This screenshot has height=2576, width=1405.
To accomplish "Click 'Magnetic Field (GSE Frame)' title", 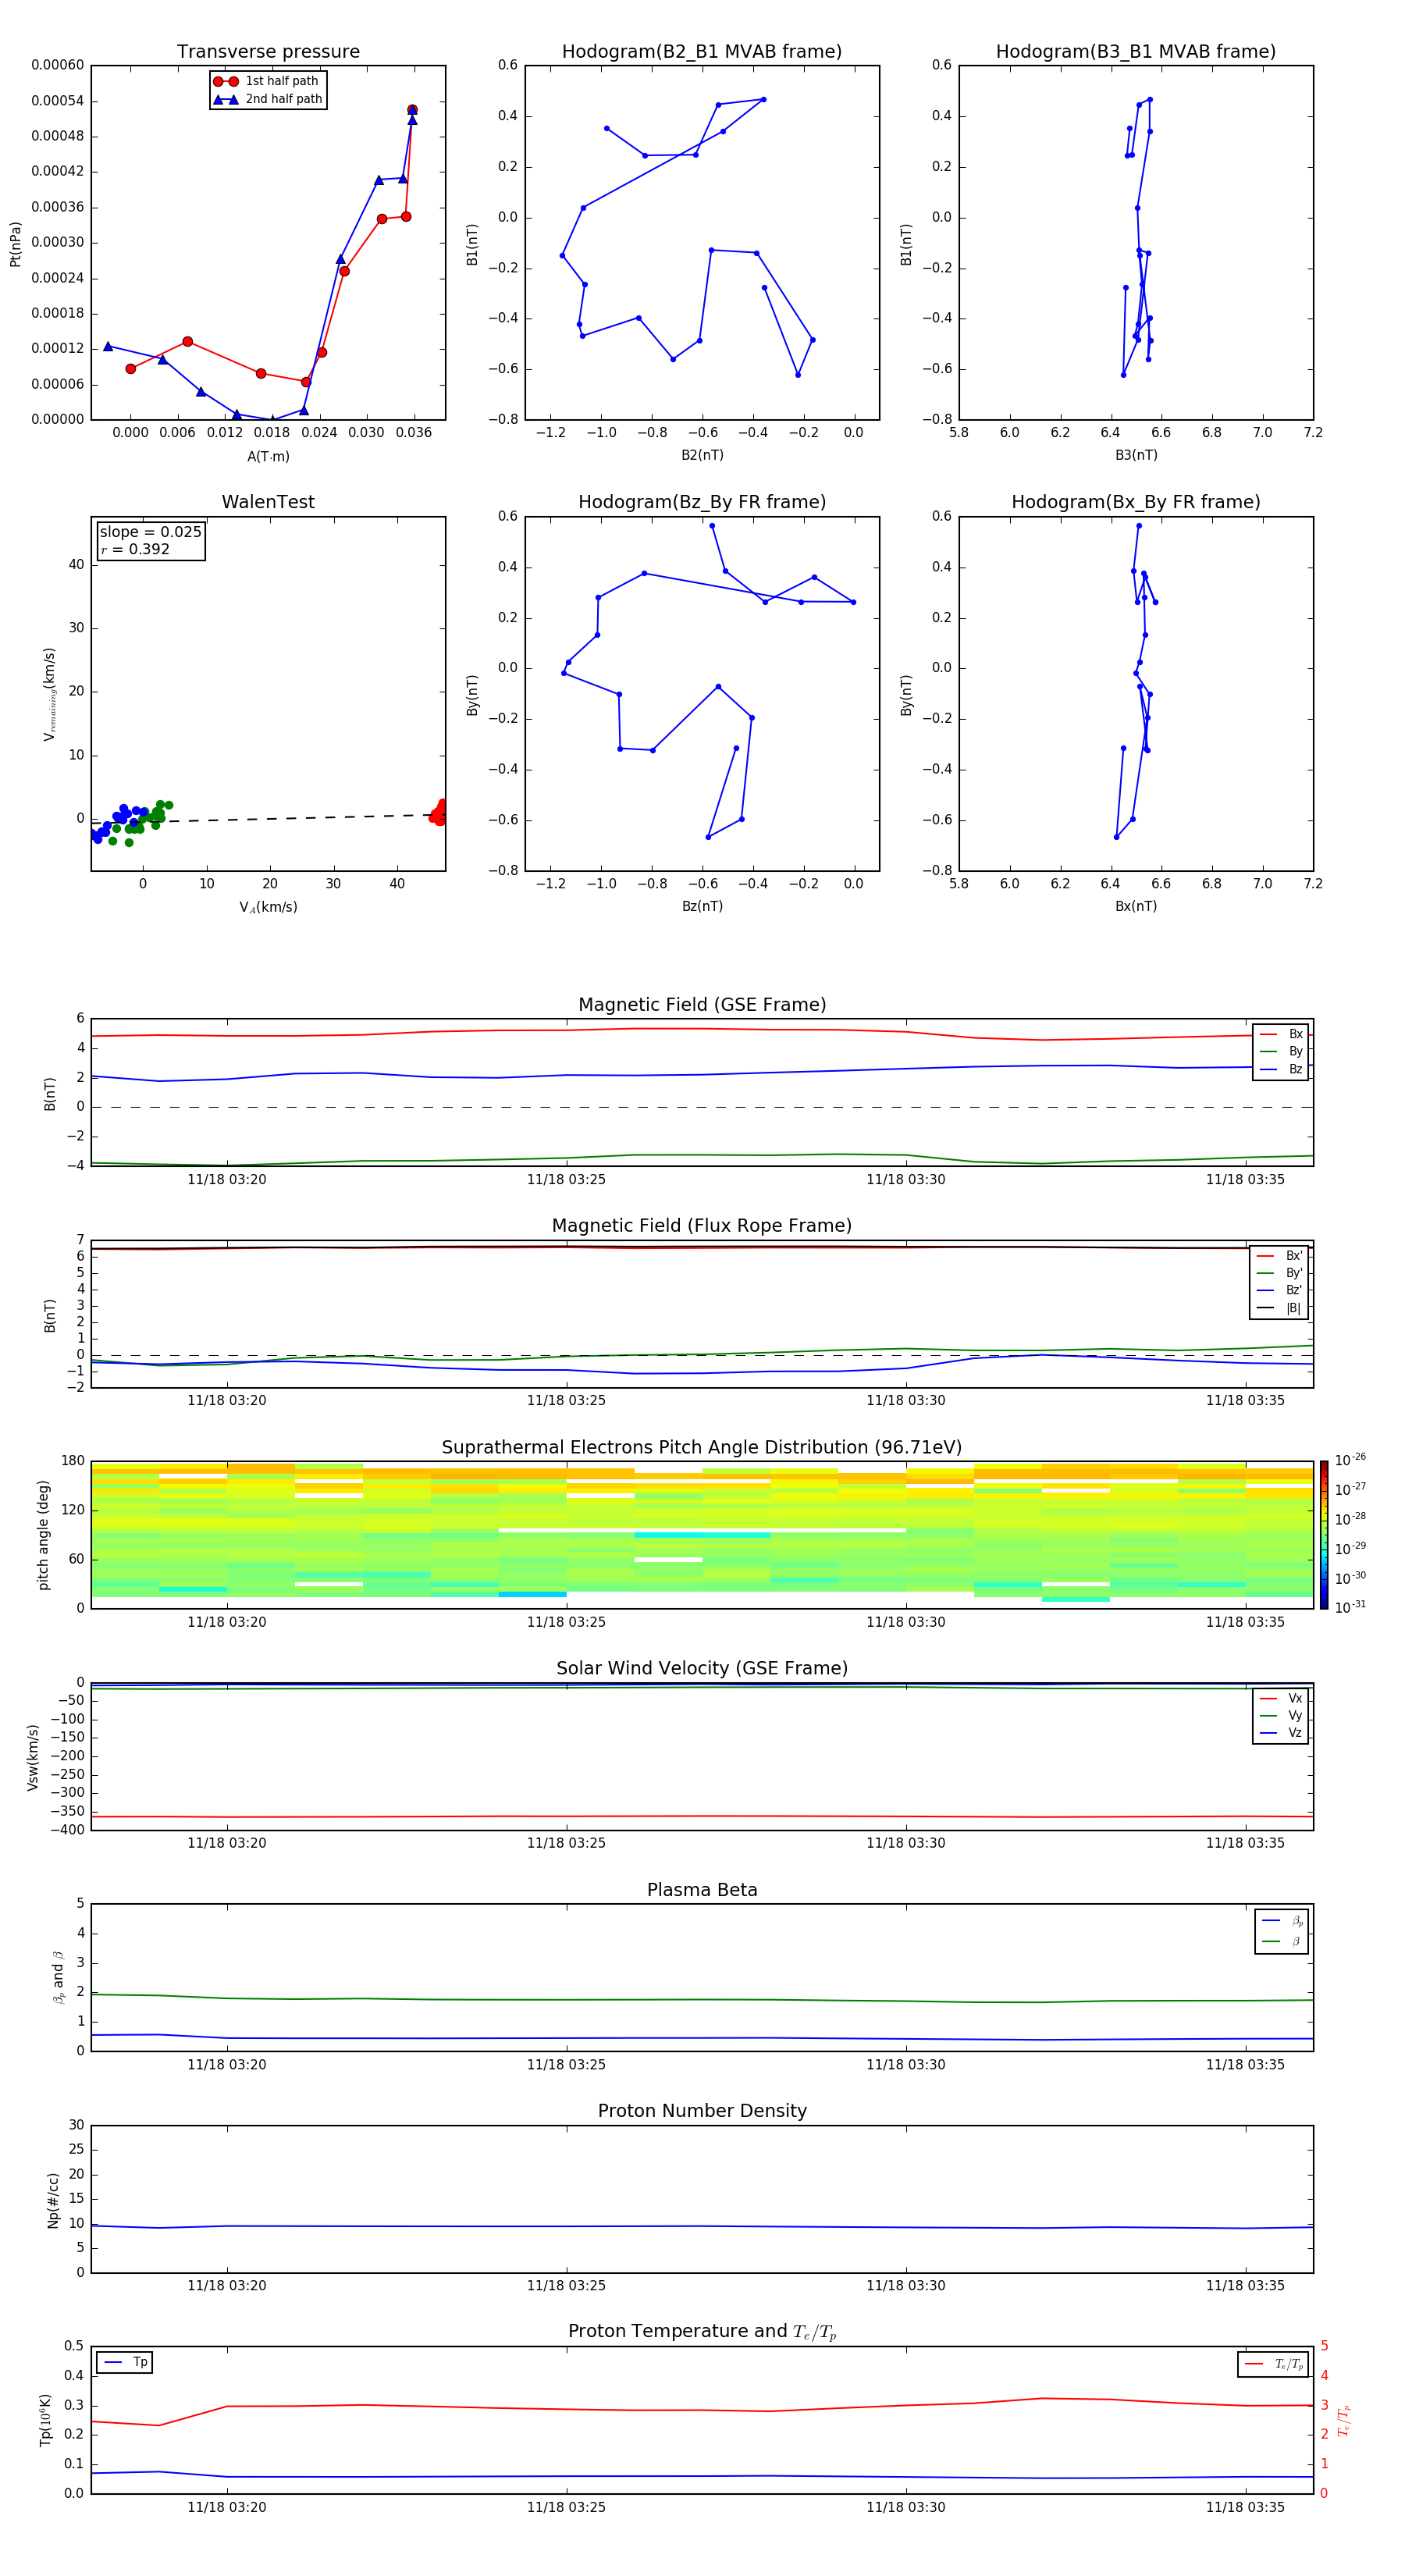I will [702, 1005].
